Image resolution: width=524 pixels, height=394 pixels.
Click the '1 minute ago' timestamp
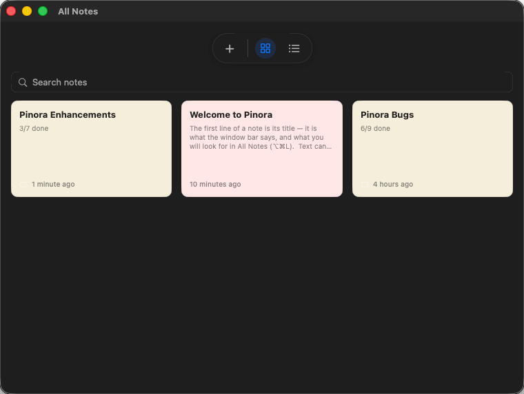point(53,185)
